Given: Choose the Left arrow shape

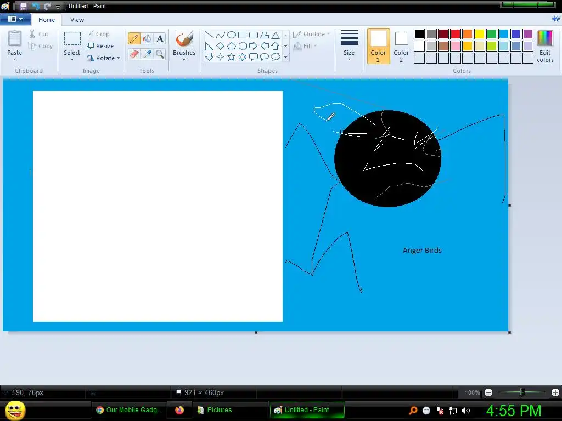Looking at the screenshot, I should click(x=265, y=46).
